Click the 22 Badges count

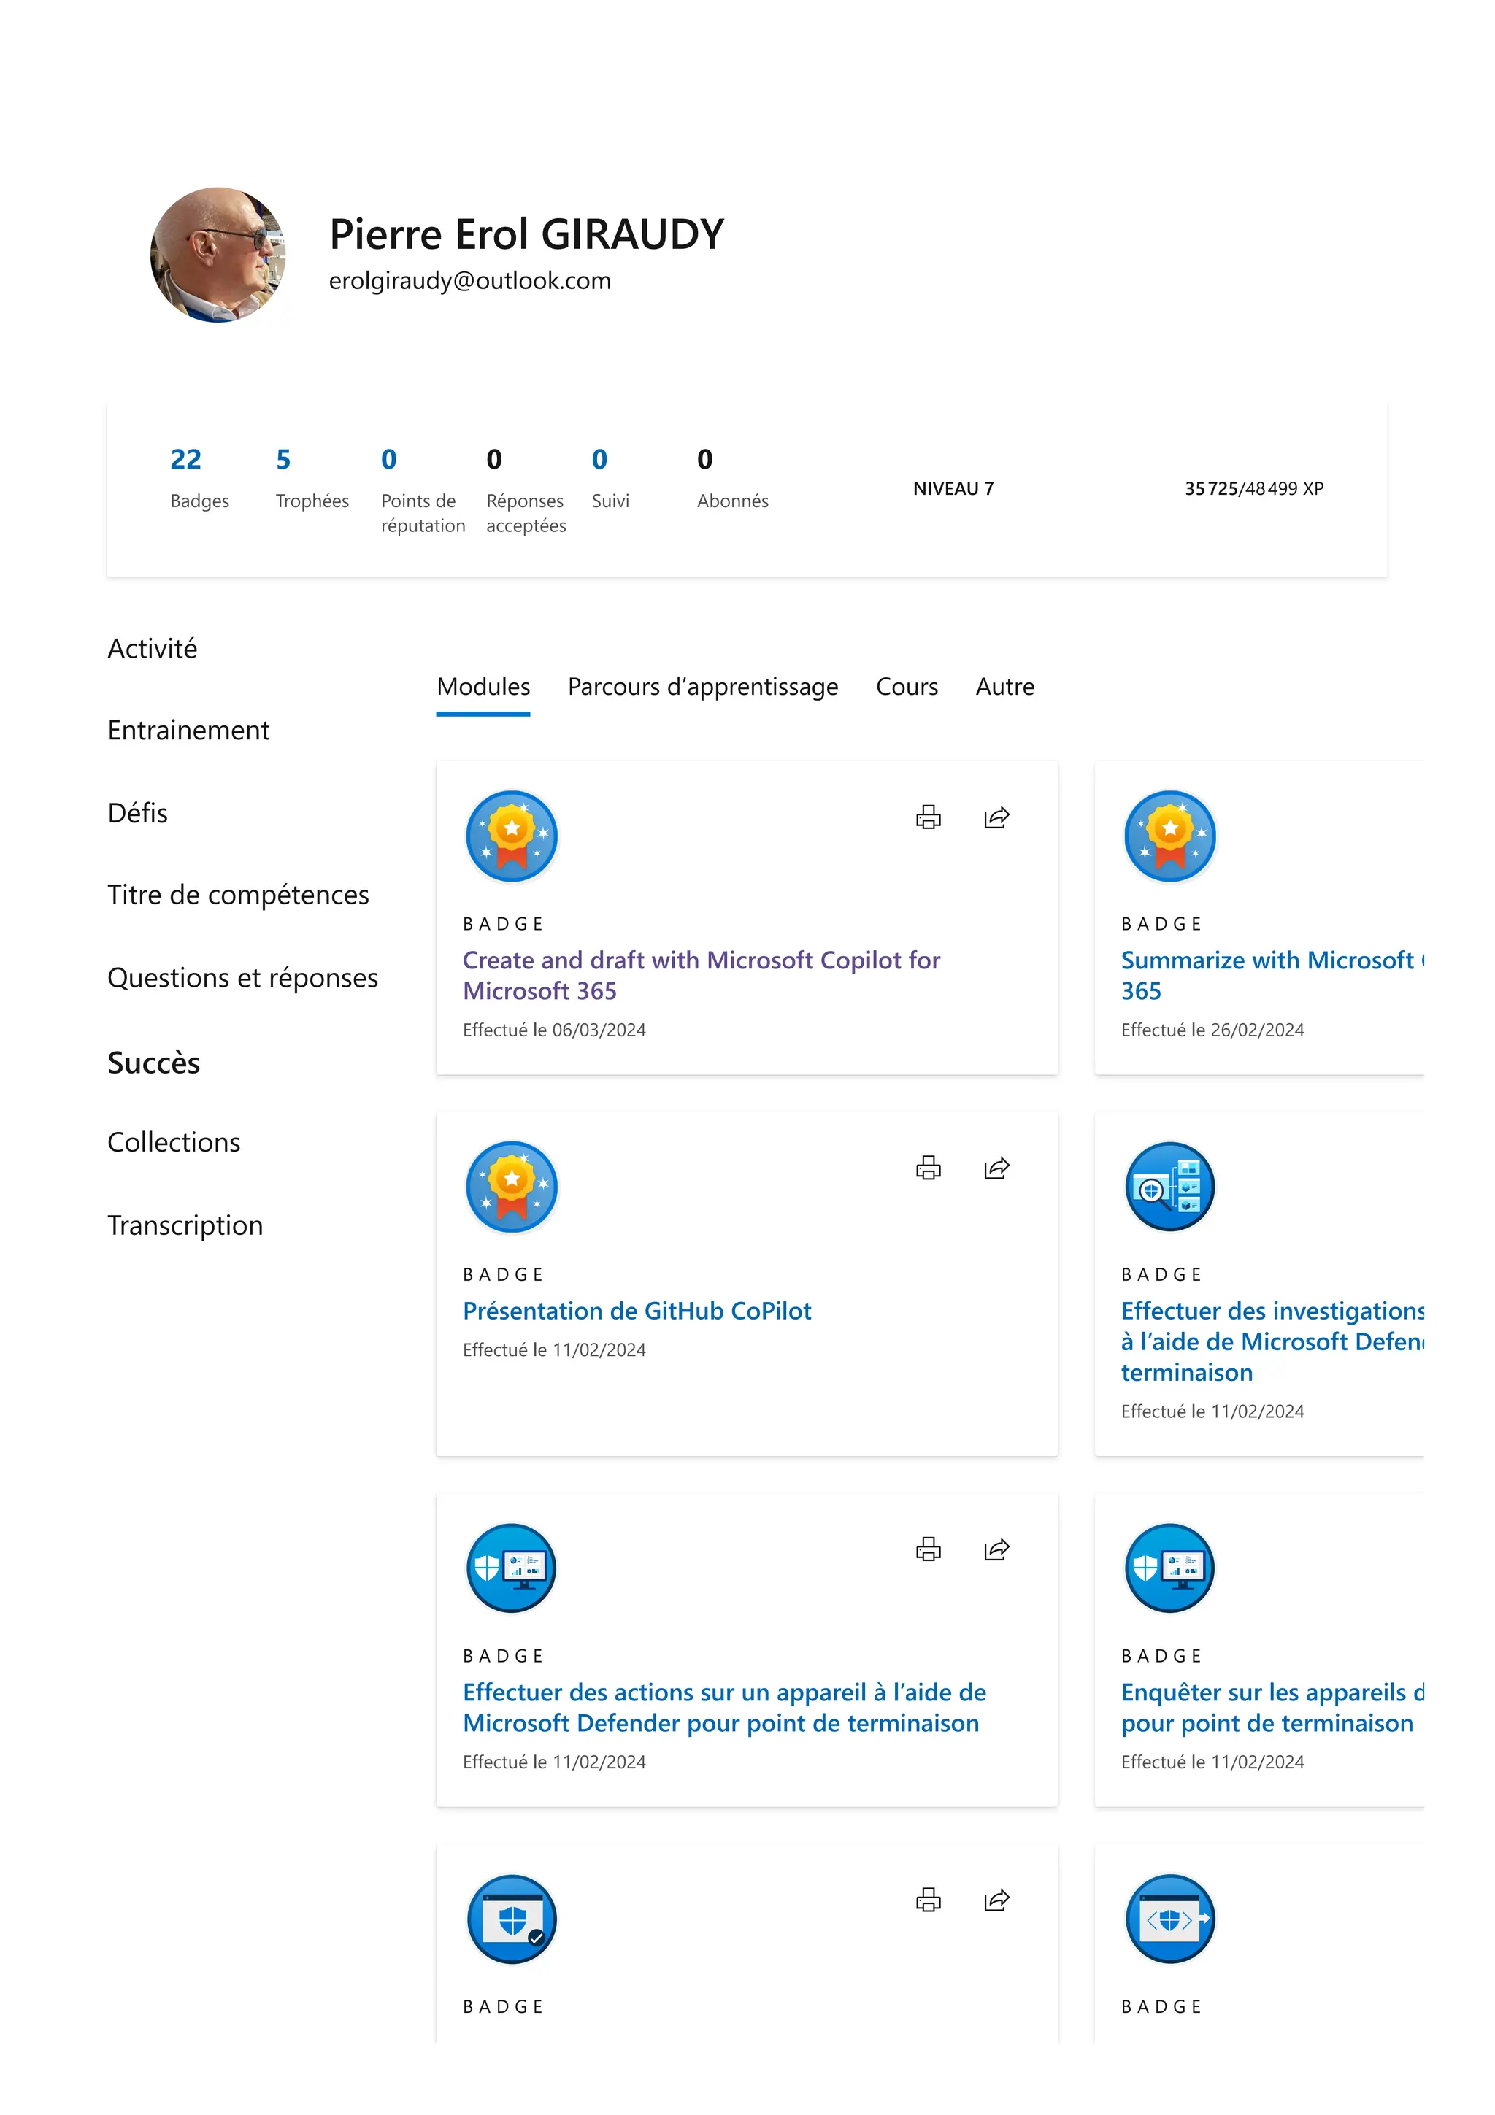pyautogui.click(x=185, y=459)
